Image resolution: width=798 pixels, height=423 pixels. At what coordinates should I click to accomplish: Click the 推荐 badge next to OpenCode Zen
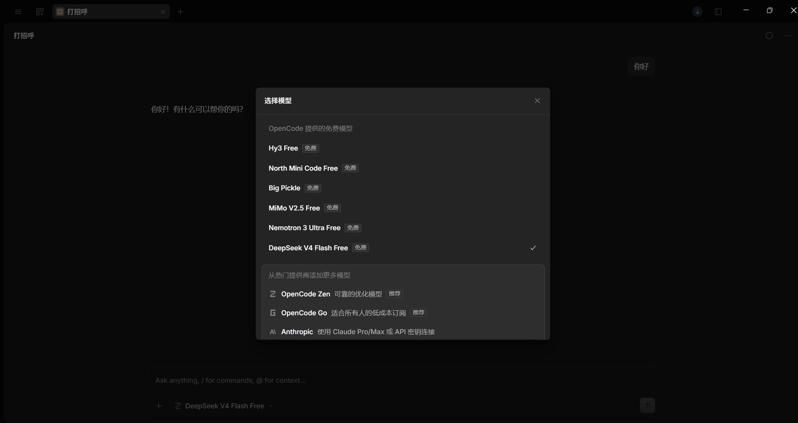coord(395,294)
